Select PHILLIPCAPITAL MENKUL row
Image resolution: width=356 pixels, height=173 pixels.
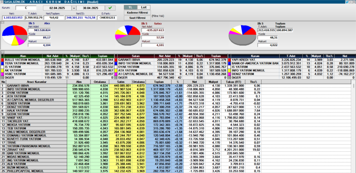click(x=131, y=171)
